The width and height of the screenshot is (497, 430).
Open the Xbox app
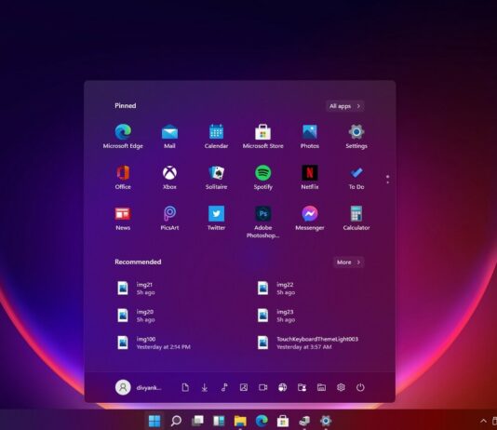coord(169,177)
